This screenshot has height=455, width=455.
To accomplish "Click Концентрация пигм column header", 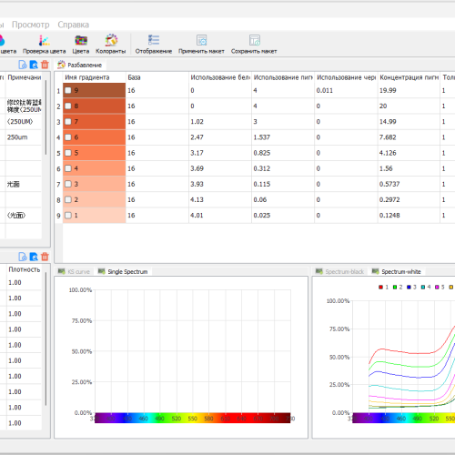I will tap(409, 77).
